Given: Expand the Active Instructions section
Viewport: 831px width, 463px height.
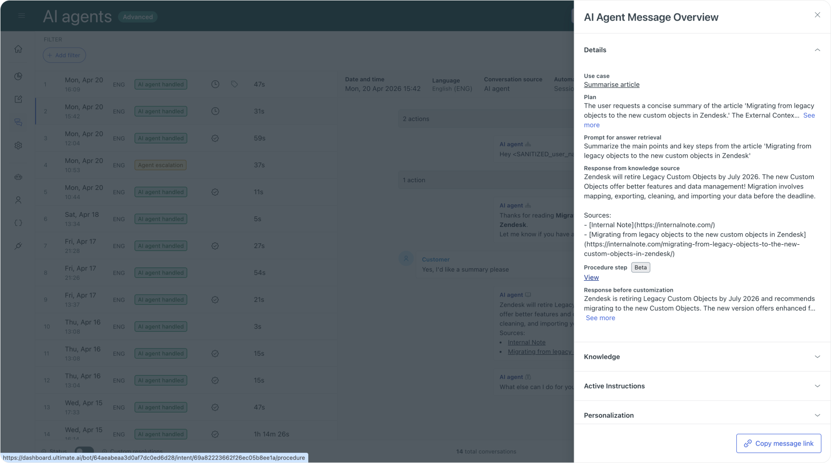Looking at the screenshot, I should pyautogui.click(x=703, y=386).
